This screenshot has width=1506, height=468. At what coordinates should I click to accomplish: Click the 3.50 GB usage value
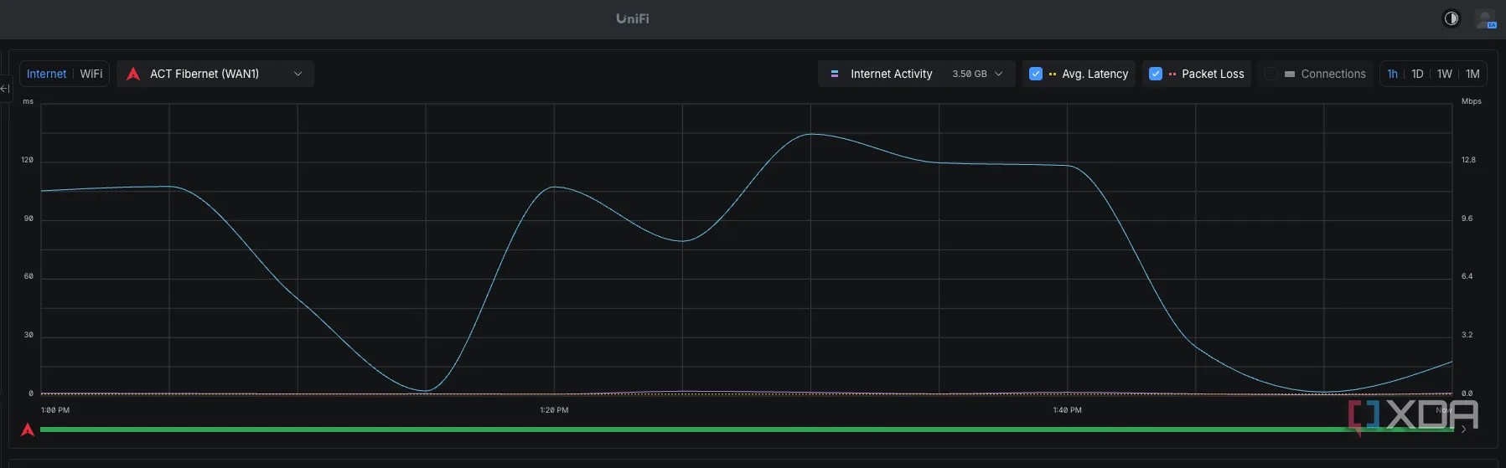point(970,74)
